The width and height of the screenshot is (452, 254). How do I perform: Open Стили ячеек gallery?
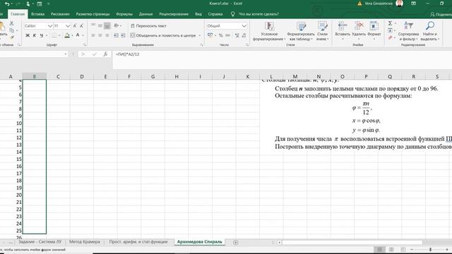pos(322,31)
